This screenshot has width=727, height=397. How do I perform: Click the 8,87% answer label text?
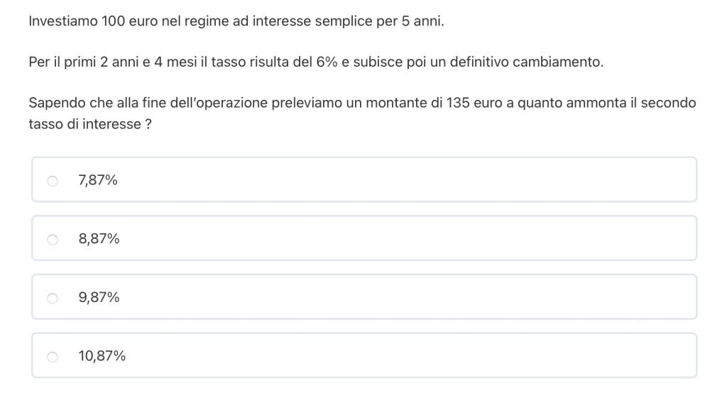pos(99,240)
